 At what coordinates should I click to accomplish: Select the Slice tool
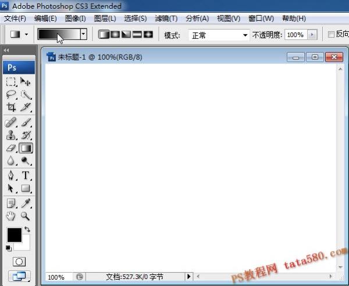pyautogui.click(x=26, y=107)
